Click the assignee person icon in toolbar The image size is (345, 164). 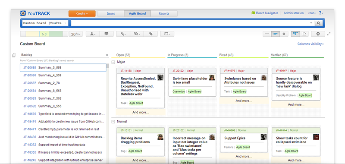coord(93,34)
